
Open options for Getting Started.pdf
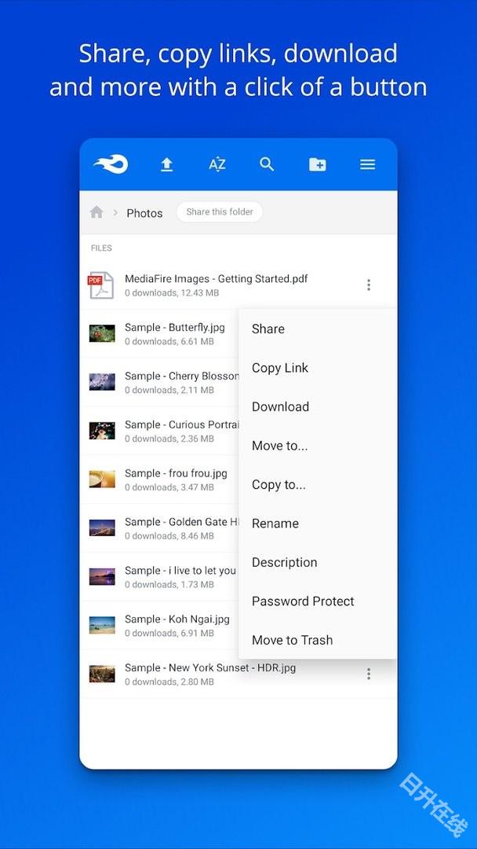369,285
